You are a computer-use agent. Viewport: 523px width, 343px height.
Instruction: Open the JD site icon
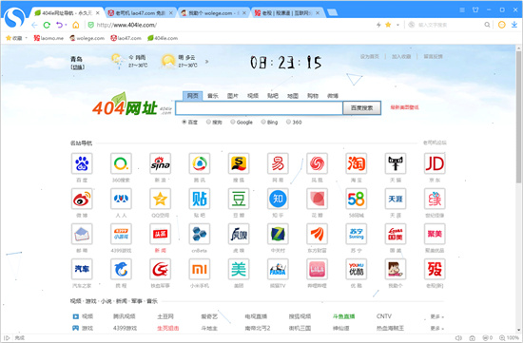(x=435, y=163)
